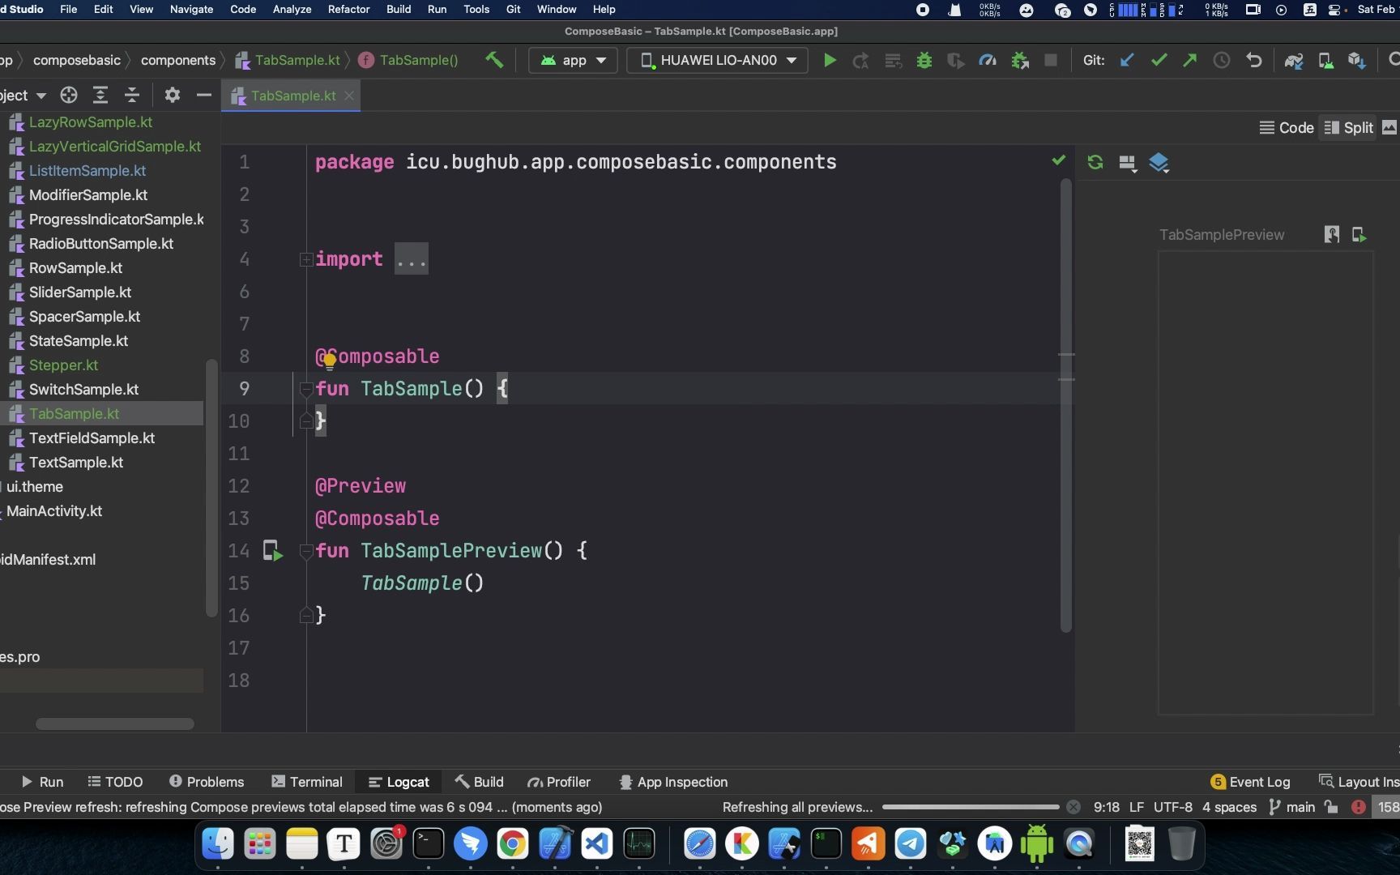Refresh the Compose preview with green sync icon

pos(1095,162)
